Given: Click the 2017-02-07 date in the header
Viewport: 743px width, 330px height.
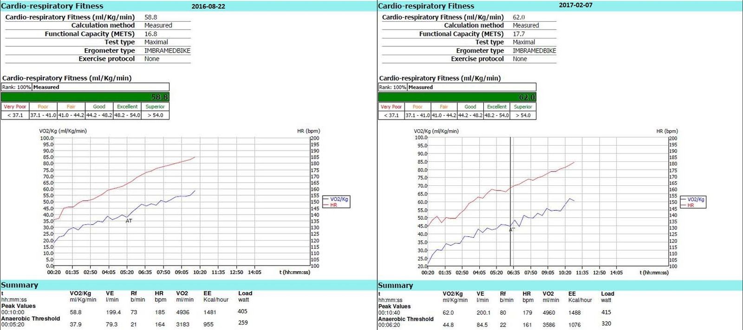Looking at the screenshot, I should 576,5.
